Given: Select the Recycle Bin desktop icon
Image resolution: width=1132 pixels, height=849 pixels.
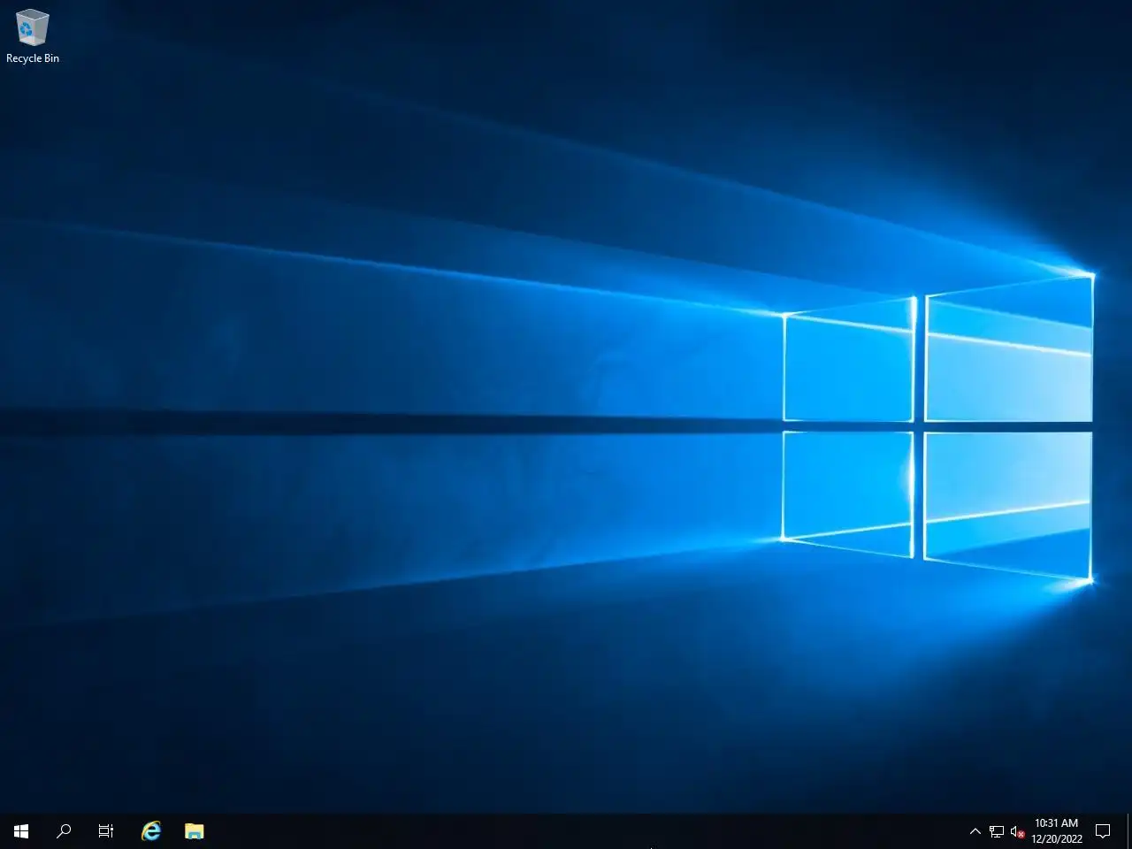Looking at the screenshot, I should (33, 36).
